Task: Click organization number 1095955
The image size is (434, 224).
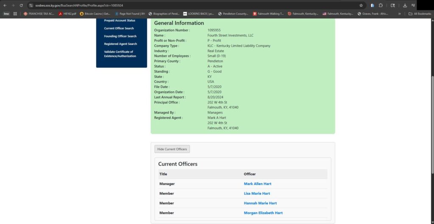Action: coord(214,30)
